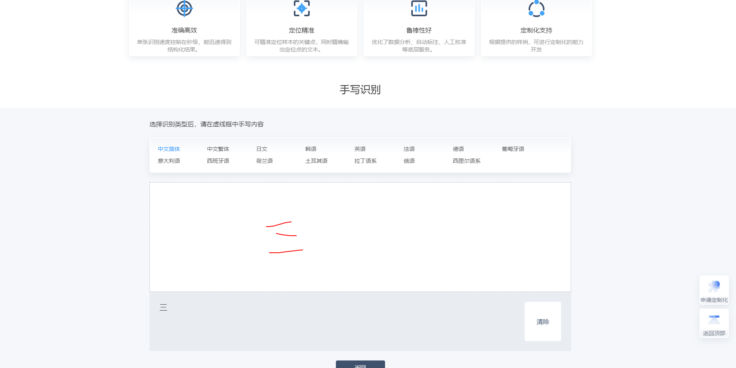Click the recognized result character 三
The width and height of the screenshot is (736, 368).
coord(163,307)
